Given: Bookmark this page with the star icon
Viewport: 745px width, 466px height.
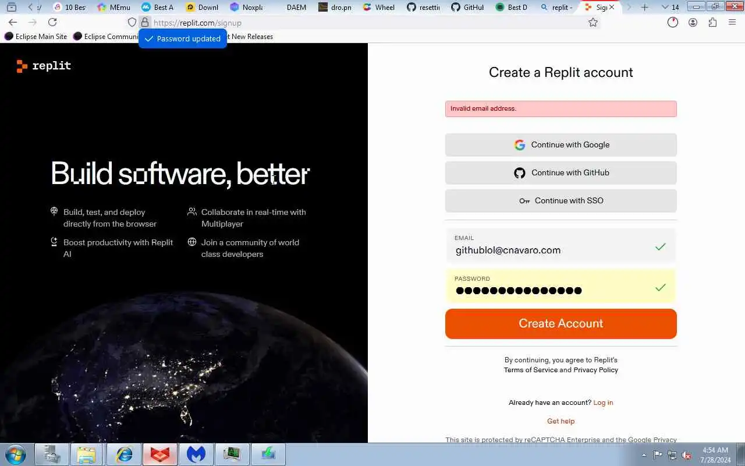Looking at the screenshot, I should pyautogui.click(x=593, y=22).
